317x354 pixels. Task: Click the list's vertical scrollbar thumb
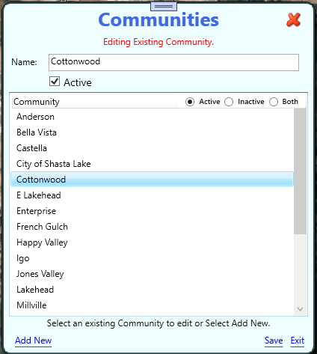point(300,171)
